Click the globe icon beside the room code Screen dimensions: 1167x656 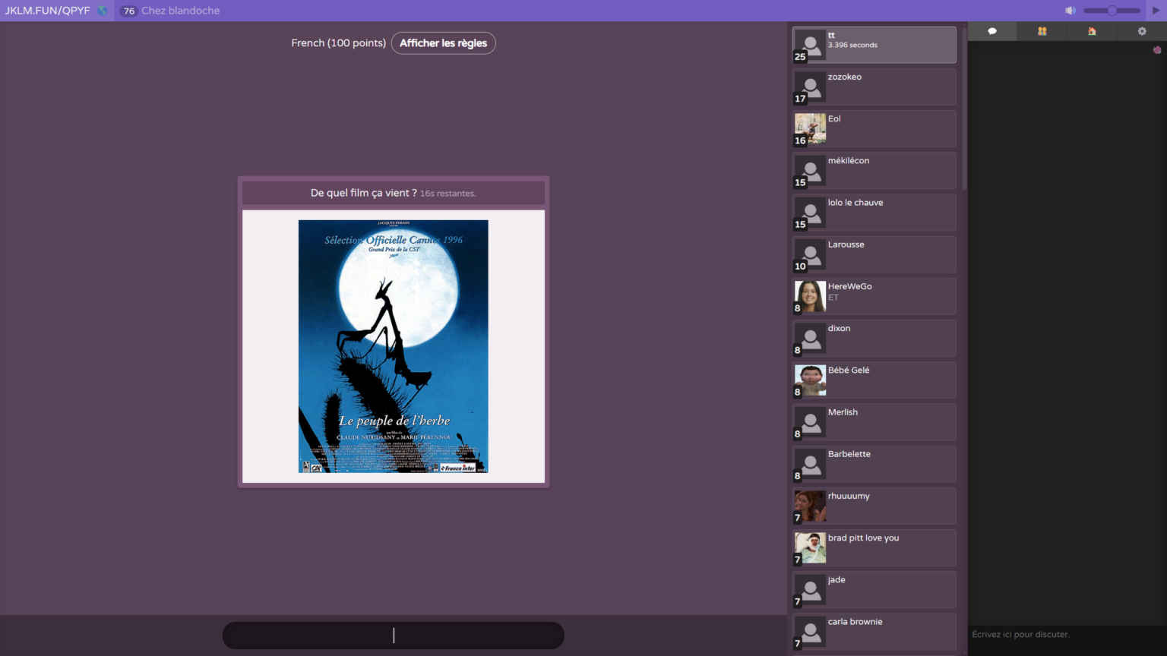point(102,11)
